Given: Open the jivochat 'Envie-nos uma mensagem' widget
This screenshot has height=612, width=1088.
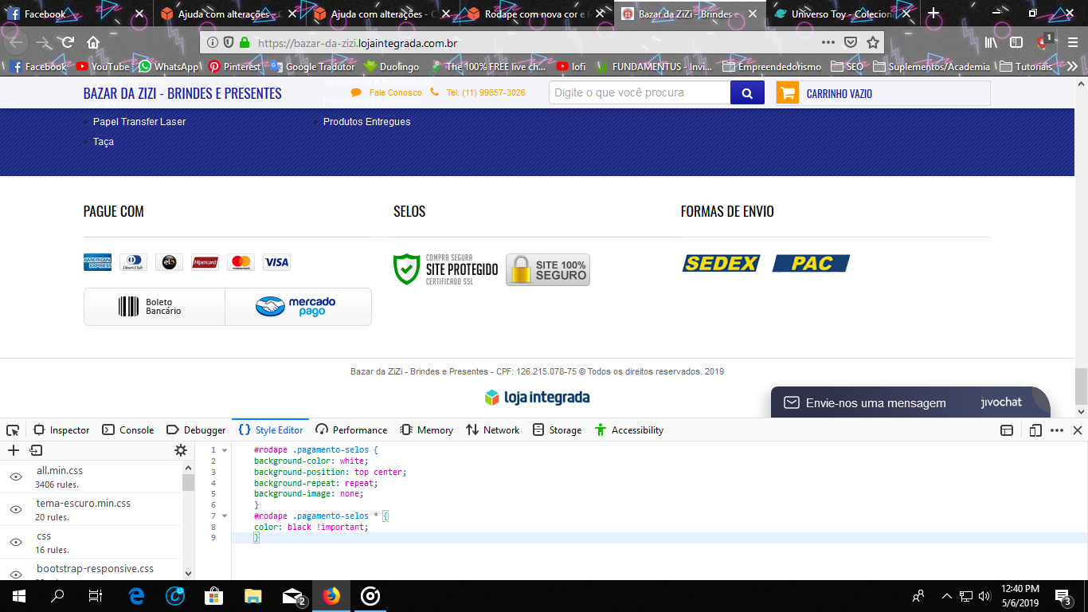Looking at the screenshot, I should point(910,402).
